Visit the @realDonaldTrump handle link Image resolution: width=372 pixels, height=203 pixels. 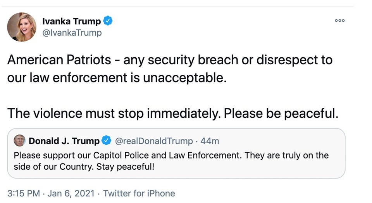[154, 141]
